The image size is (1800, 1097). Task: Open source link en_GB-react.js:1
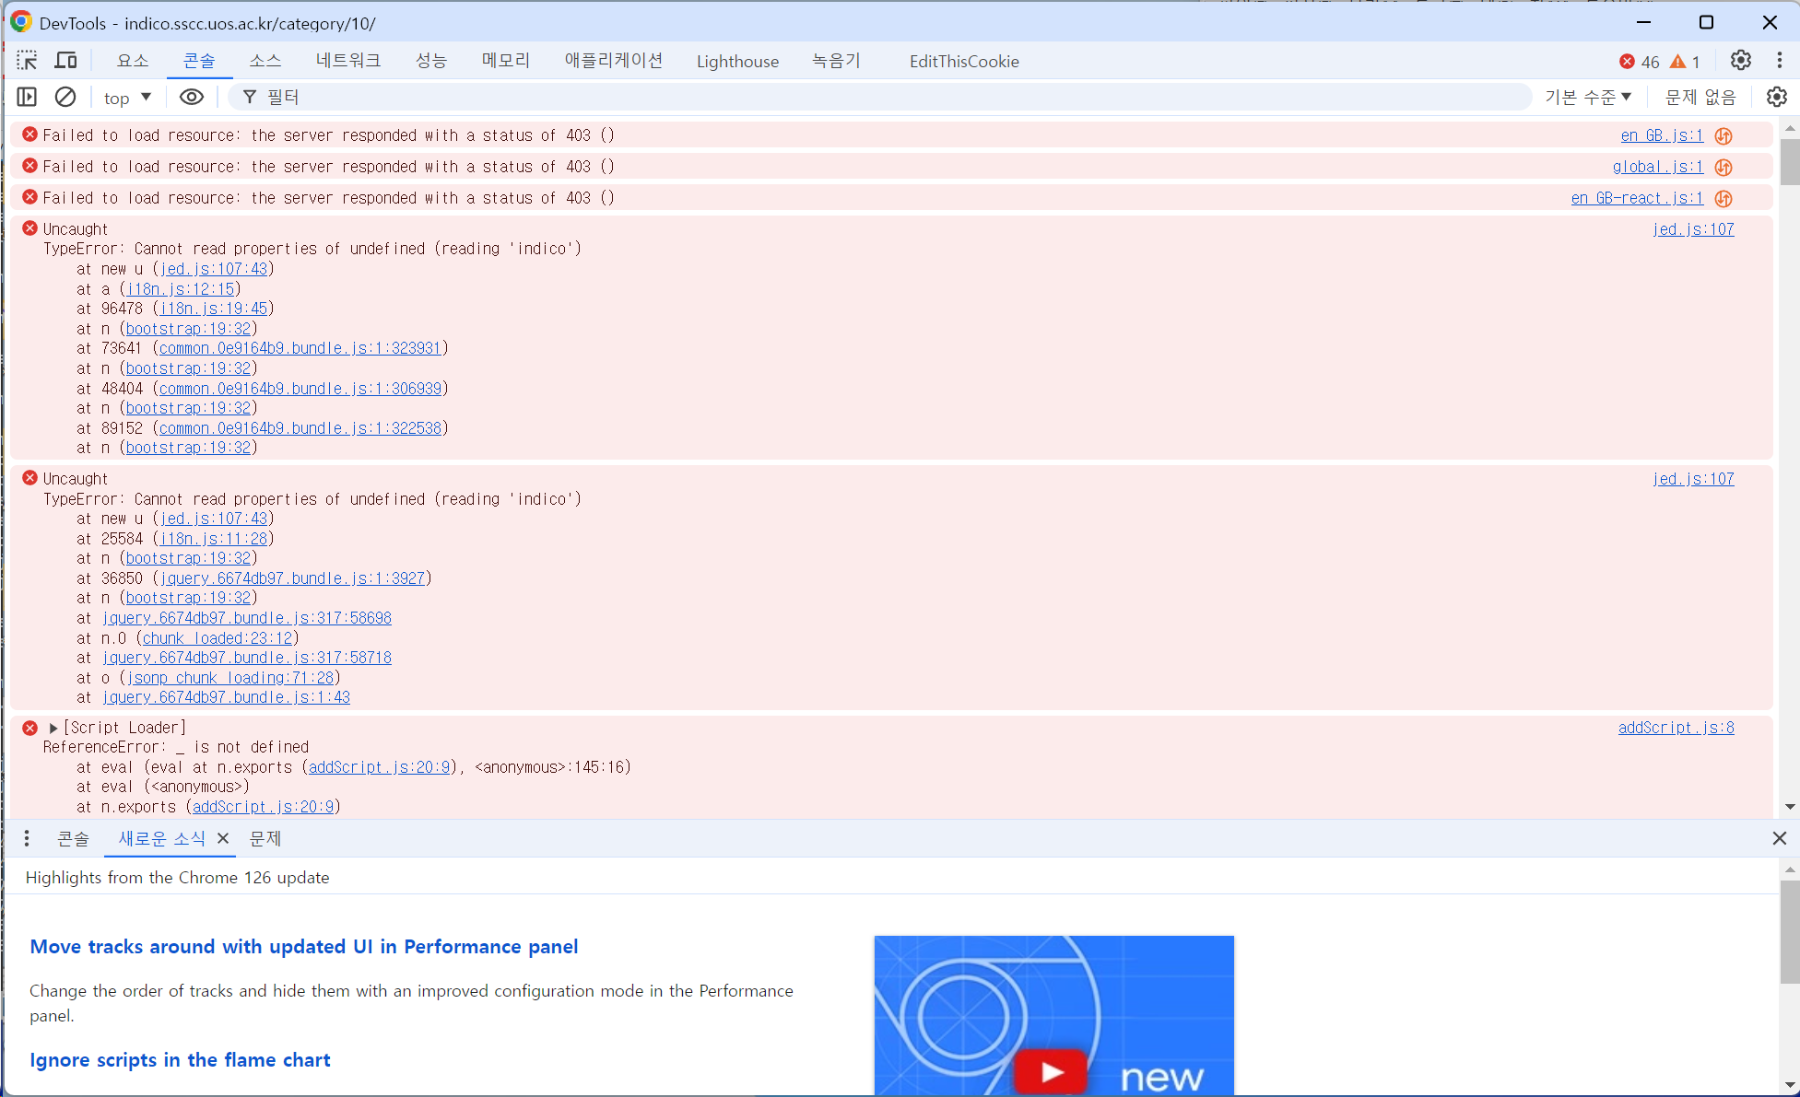(x=1637, y=198)
